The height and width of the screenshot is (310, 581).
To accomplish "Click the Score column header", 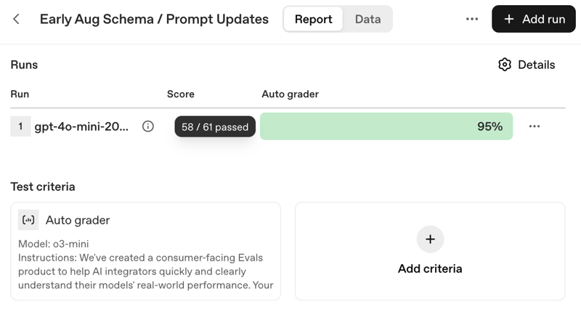I will click(x=181, y=94).
